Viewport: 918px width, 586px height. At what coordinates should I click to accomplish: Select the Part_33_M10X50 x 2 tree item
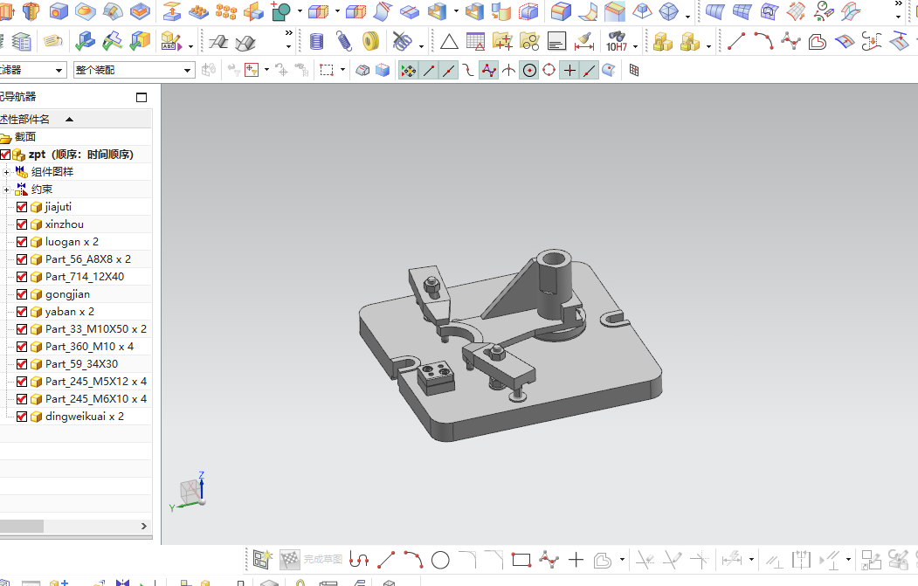click(x=95, y=329)
